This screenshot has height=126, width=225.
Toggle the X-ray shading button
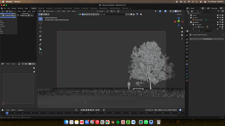point(171,11)
